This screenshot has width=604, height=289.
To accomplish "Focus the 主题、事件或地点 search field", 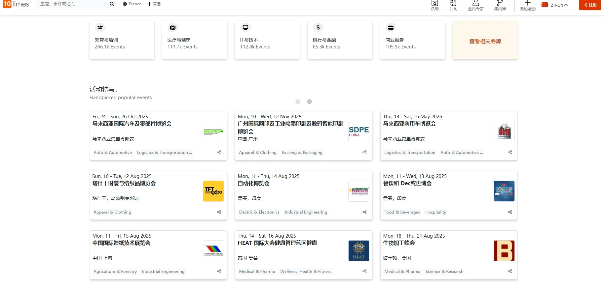I will tap(73, 4).
